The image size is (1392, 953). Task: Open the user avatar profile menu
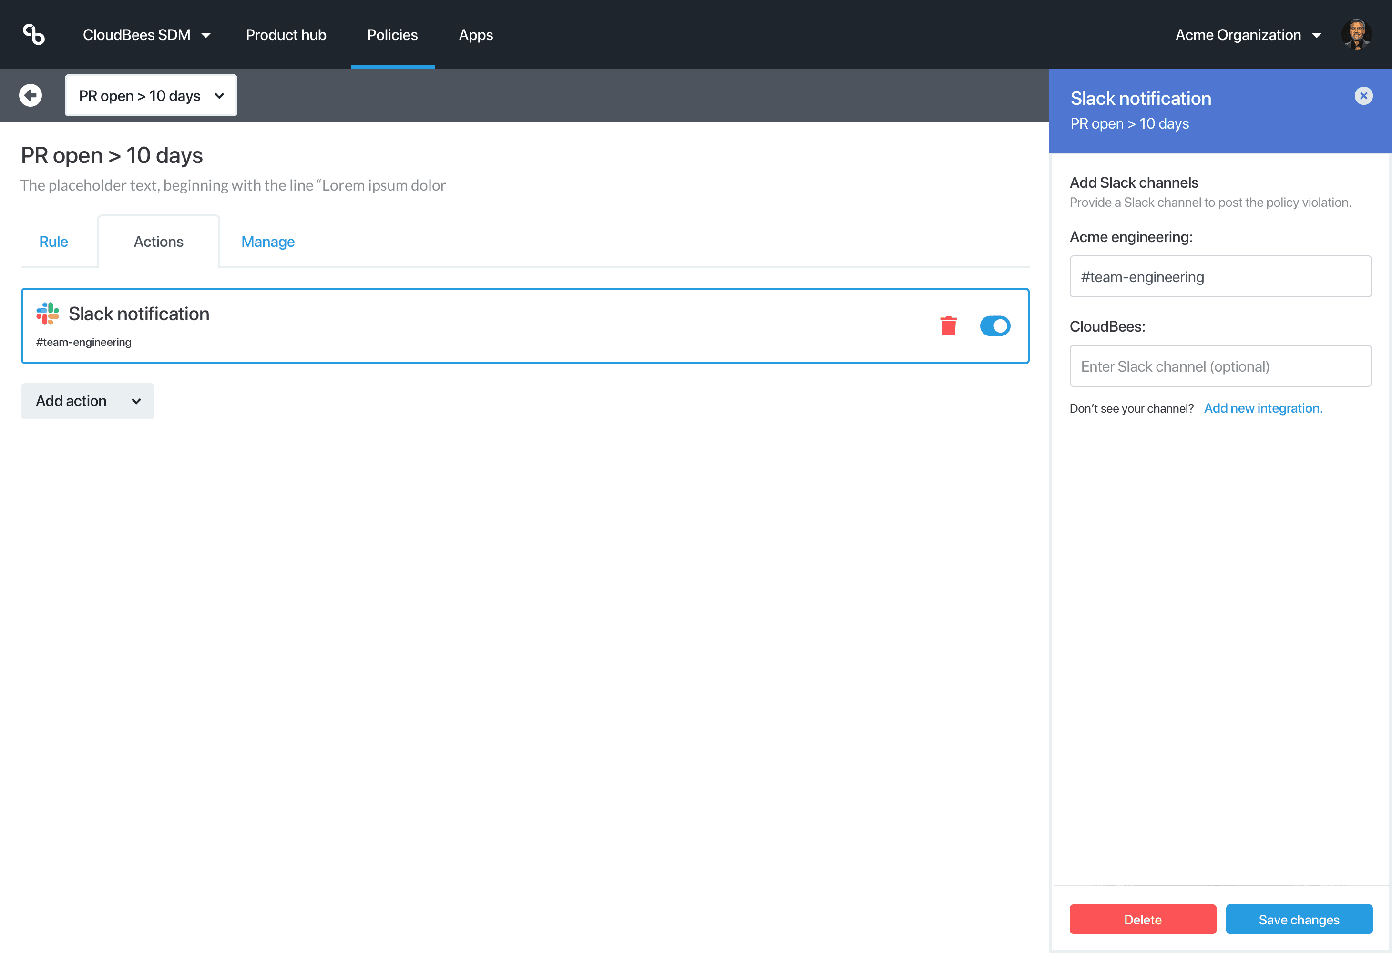pyautogui.click(x=1356, y=34)
